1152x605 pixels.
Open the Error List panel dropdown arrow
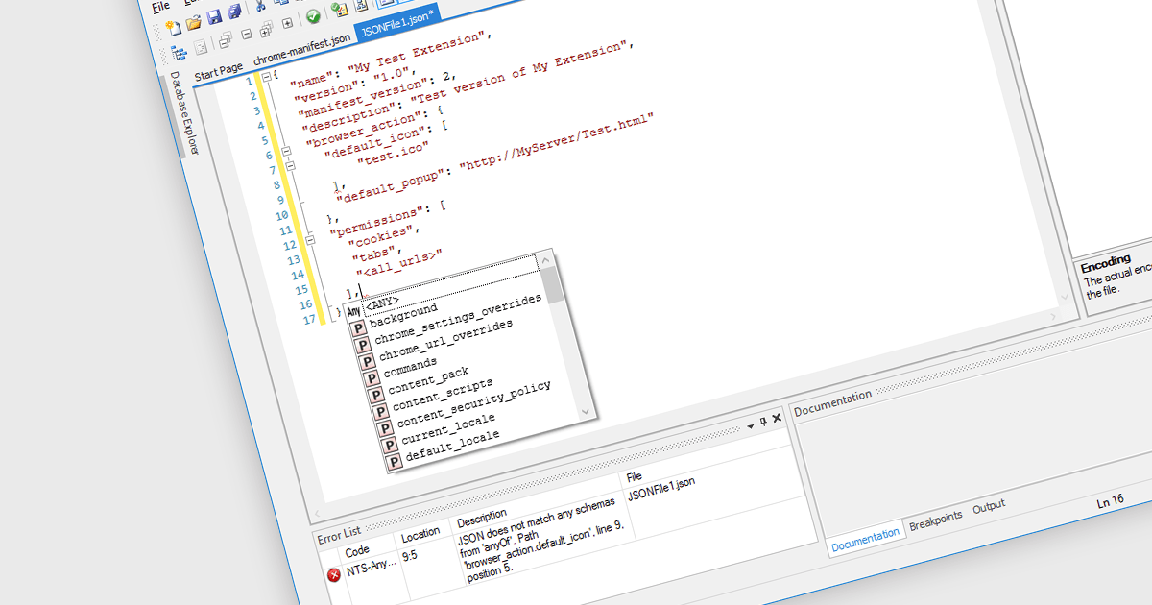(x=750, y=424)
